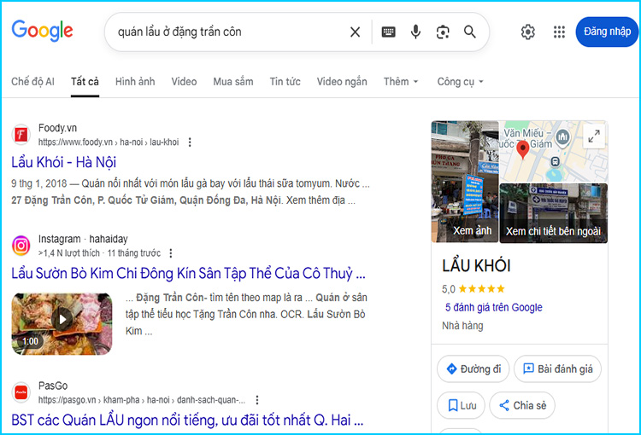Click the Google logo
The image size is (641, 435).
pos(42,31)
